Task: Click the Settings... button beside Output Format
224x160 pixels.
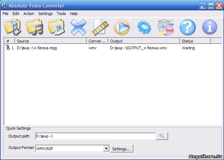Action: [121, 149]
